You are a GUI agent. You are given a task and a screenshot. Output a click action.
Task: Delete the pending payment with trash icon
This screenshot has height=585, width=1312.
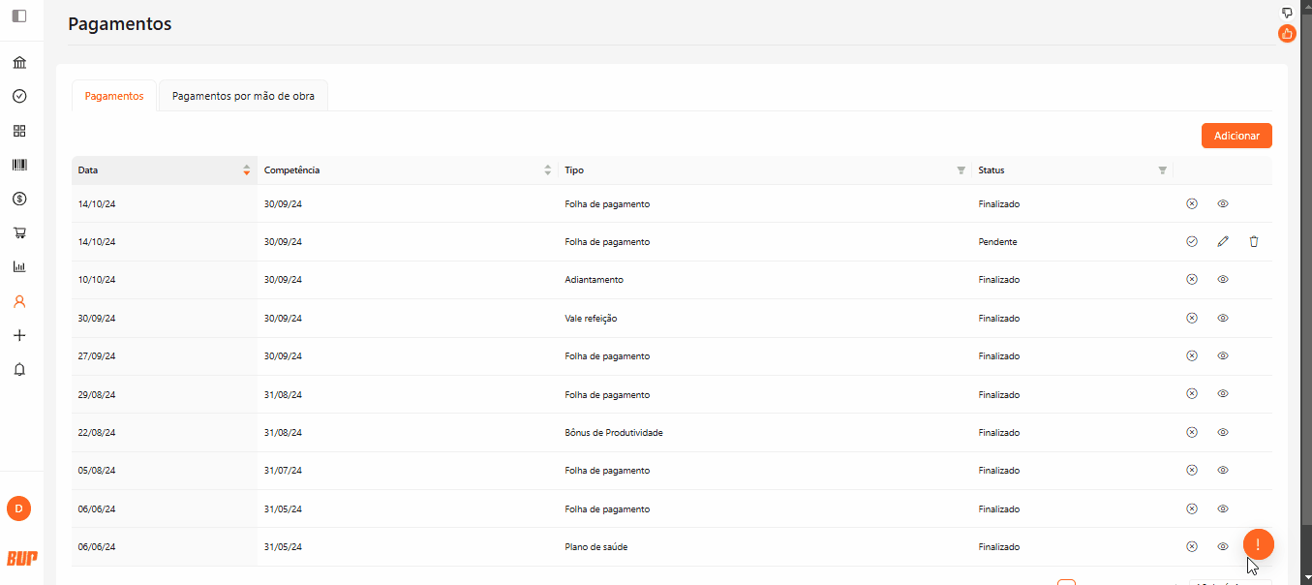[1254, 241]
